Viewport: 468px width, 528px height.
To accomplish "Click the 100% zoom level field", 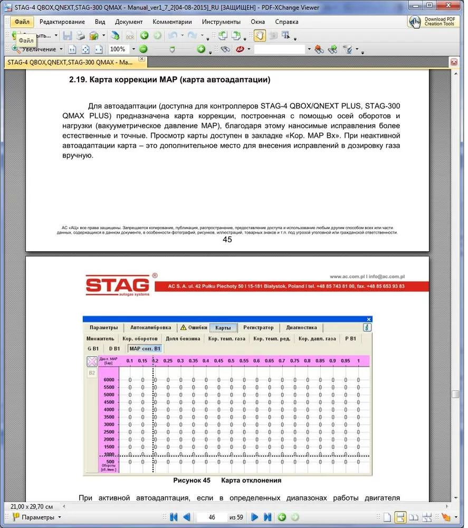I will (119, 49).
